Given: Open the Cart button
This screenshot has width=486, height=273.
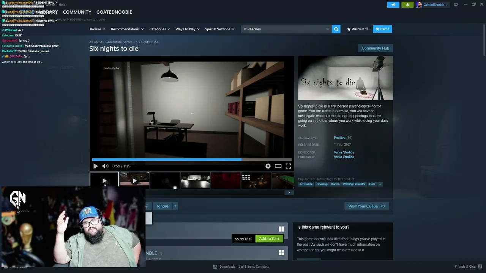Looking at the screenshot, I should coord(382,29).
